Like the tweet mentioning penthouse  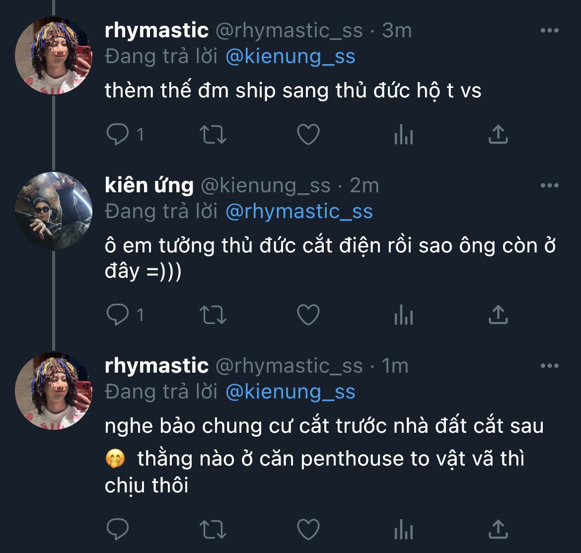click(308, 530)
